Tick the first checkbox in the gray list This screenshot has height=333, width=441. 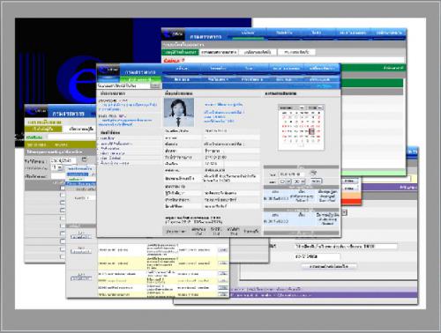click(63, 188)
